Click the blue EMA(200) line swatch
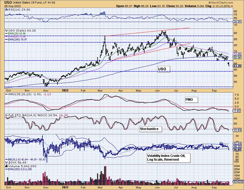244x190 pixels. [x=7, y=40]
